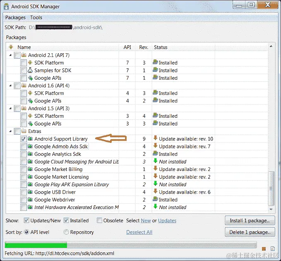Open the log window icon at bottom right
This screenshot has height=261, width=281.
click(273, 249)
